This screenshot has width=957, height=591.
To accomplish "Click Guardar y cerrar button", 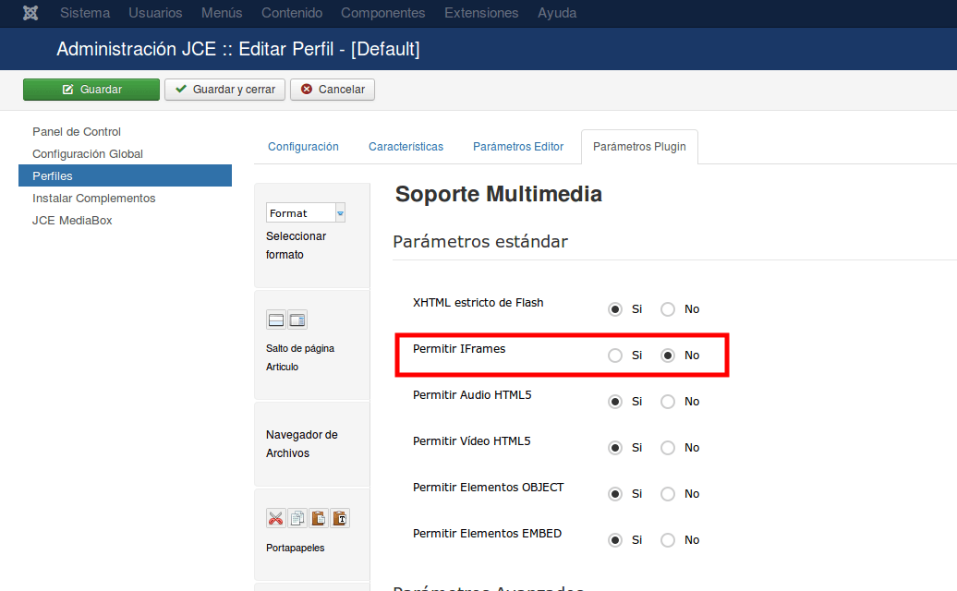I will click(x=224, y=90).
